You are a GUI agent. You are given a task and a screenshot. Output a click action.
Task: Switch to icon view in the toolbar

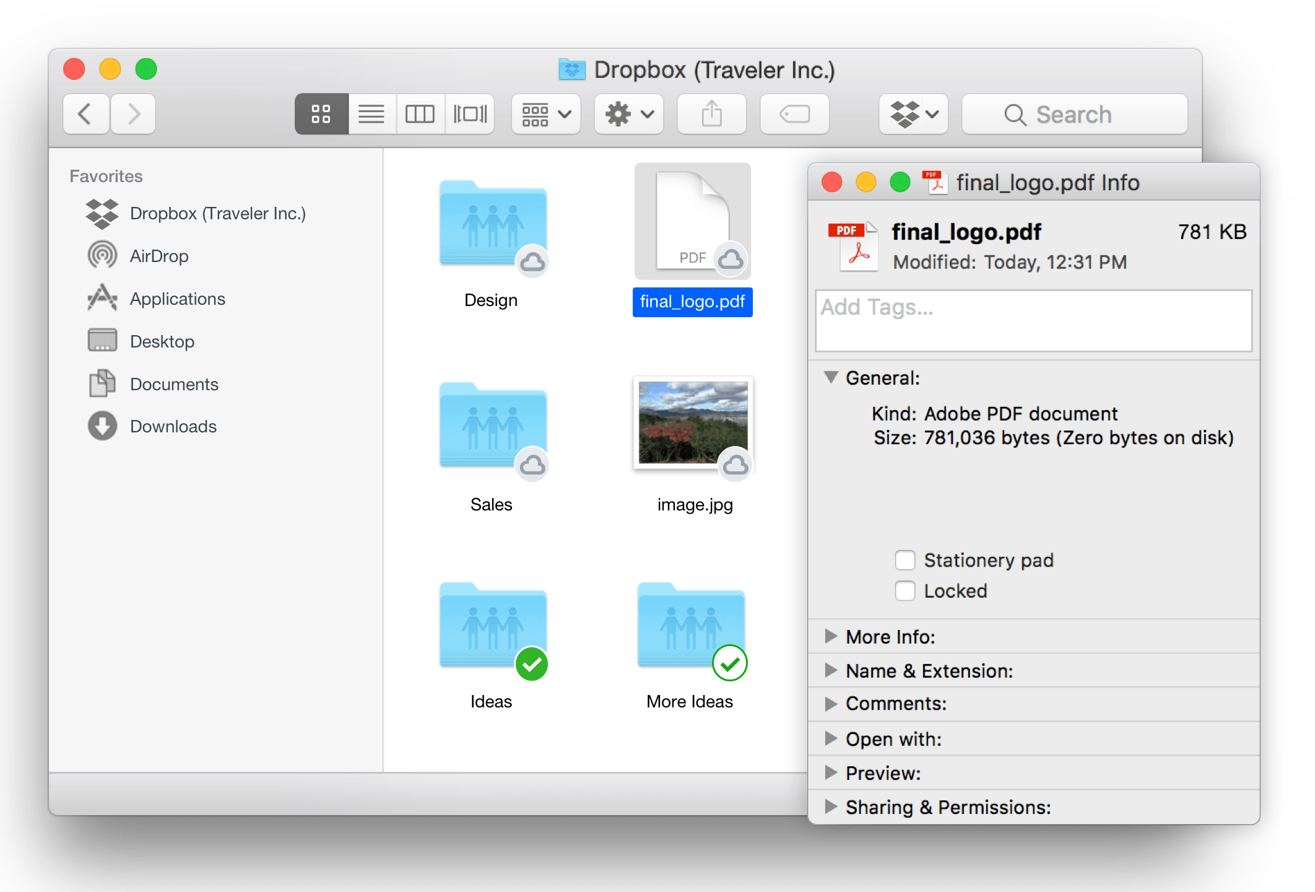pyautogui.click(x=321, y=114)
